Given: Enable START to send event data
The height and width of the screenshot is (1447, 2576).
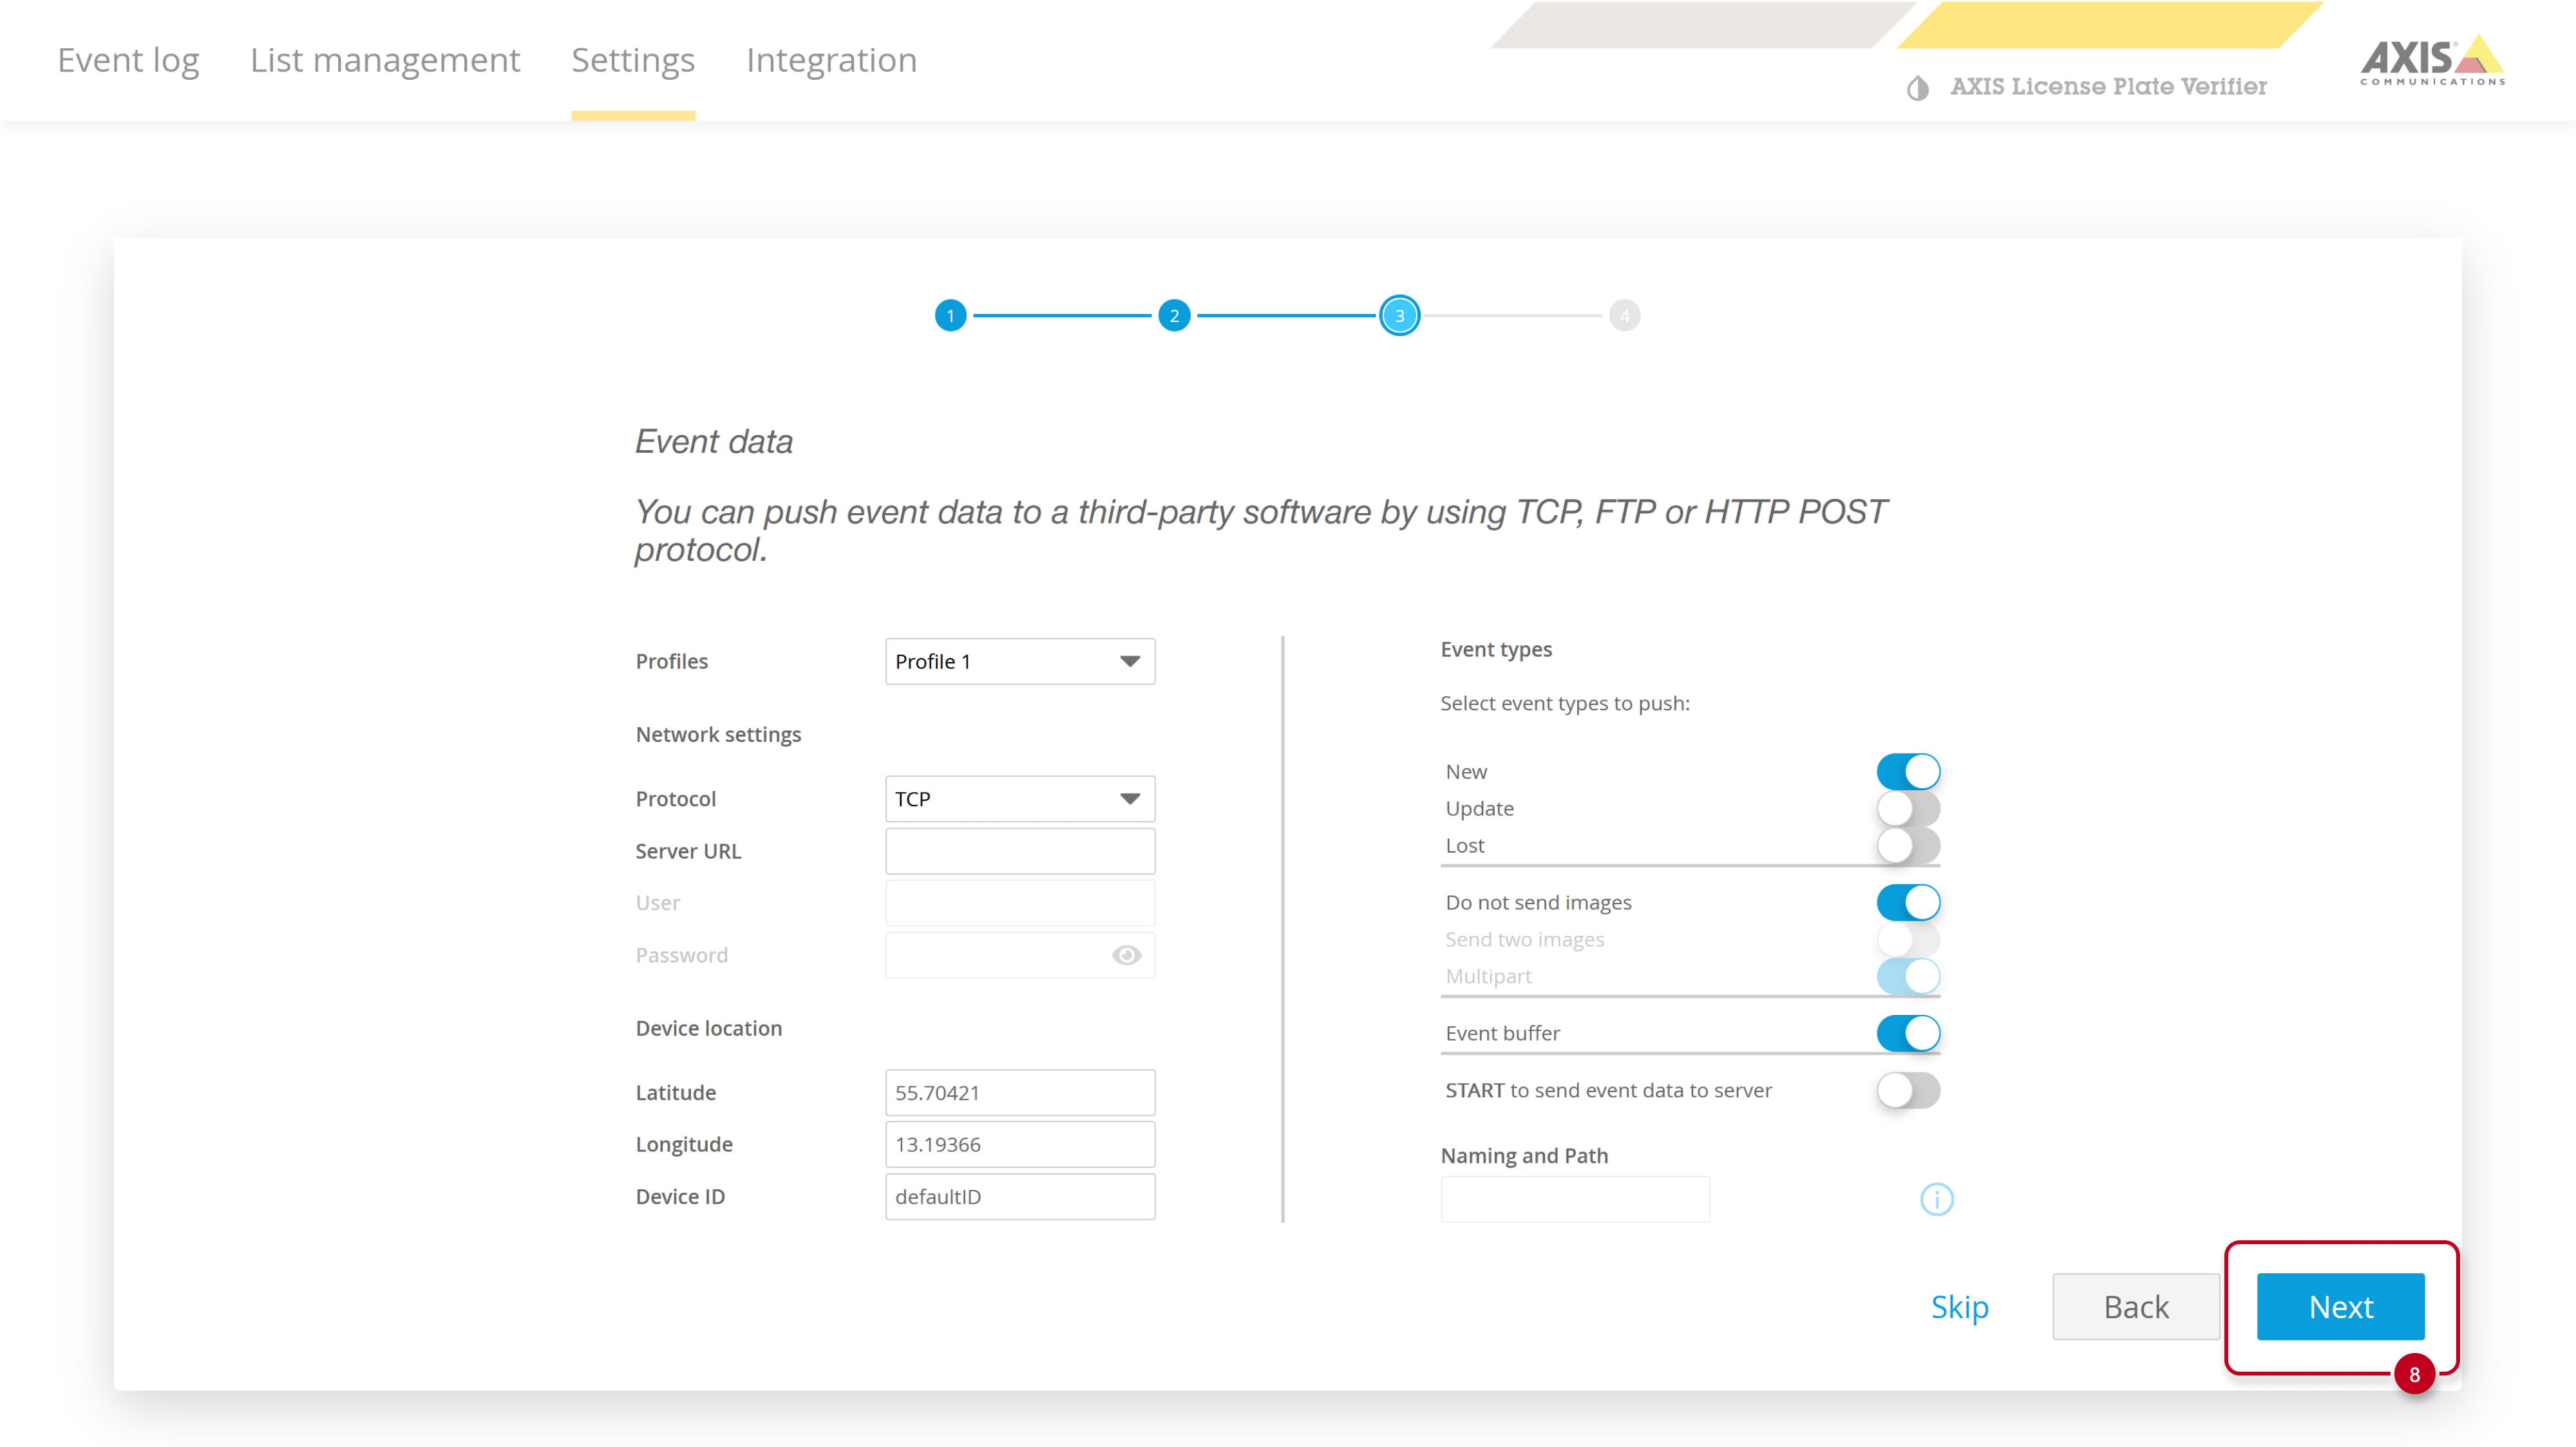Looking at the screenshot, I should [x=1908, y=1090].
